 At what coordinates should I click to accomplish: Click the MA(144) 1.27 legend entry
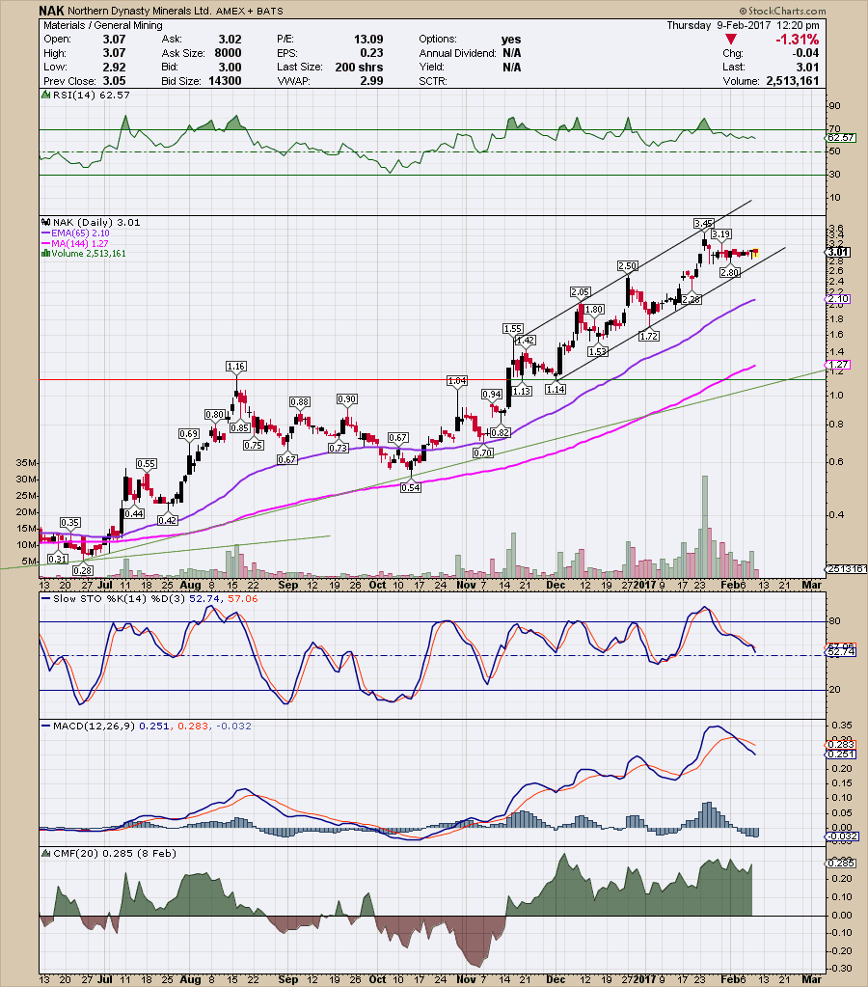[74, 243]
